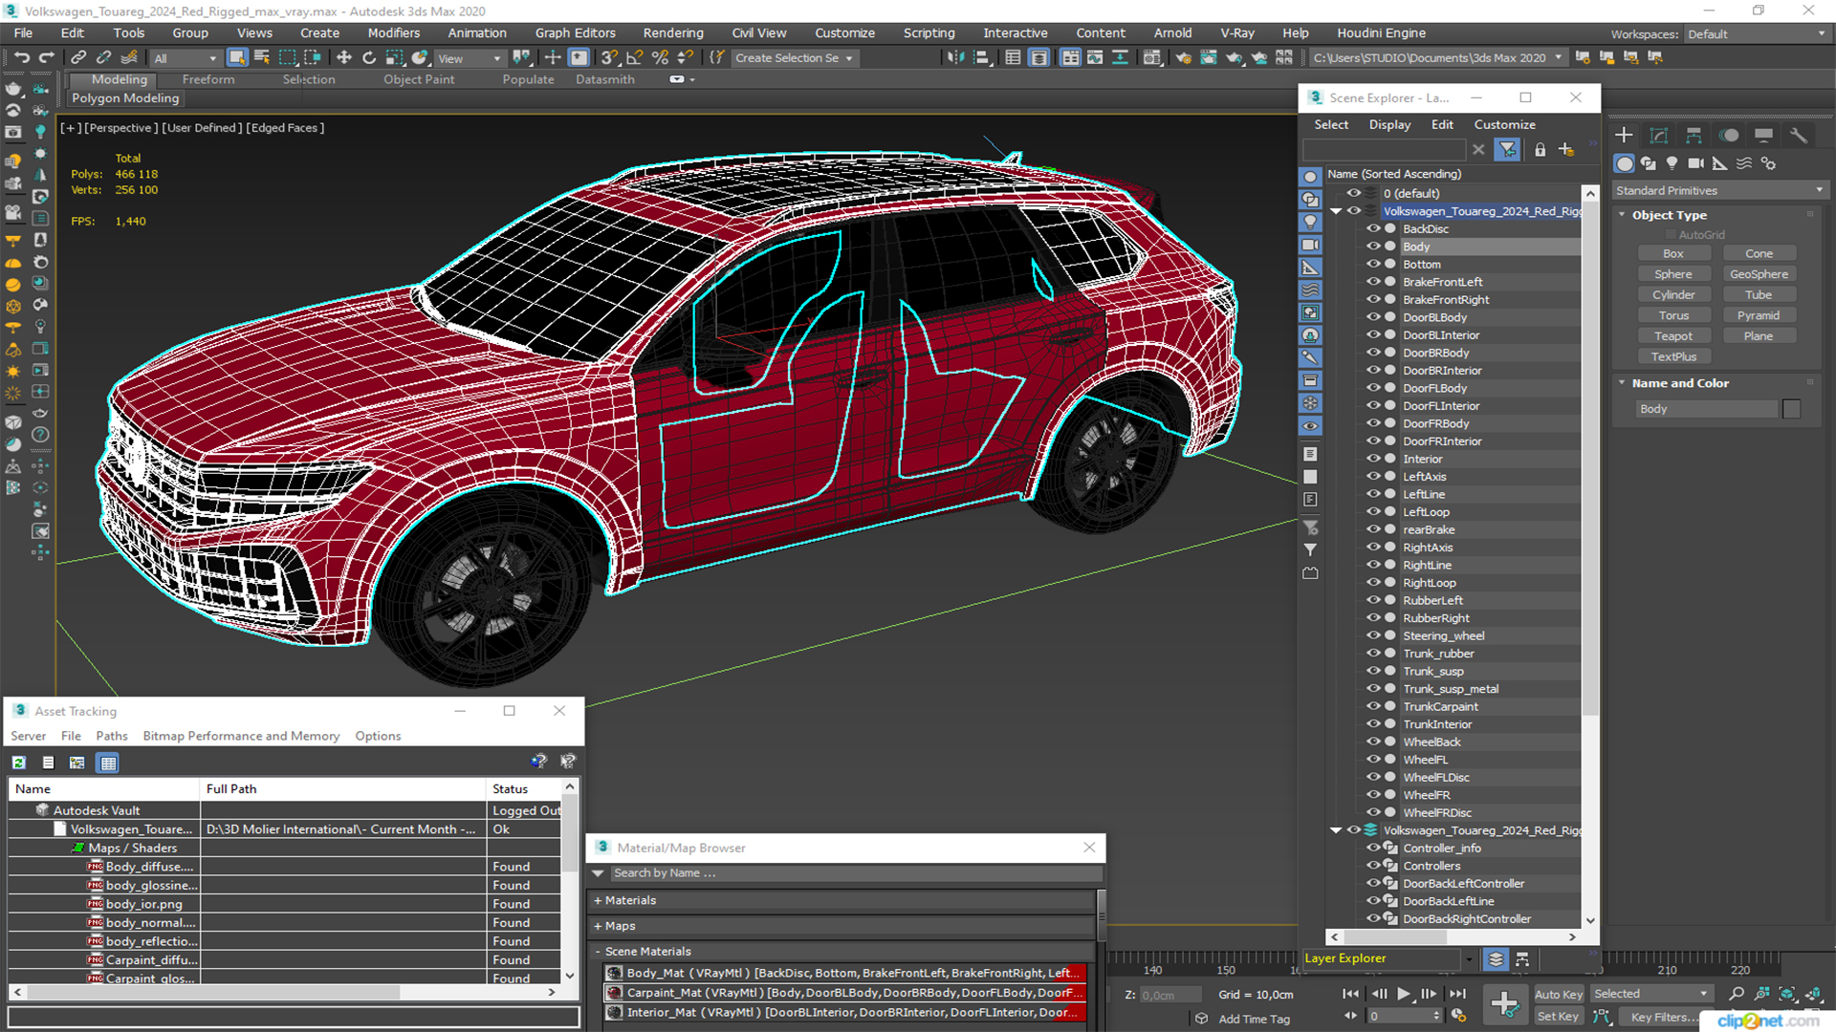This screenshot has width=1836, height=1032.
Task: Toggle the Sort by Layer button
Action: point(1497,958)
